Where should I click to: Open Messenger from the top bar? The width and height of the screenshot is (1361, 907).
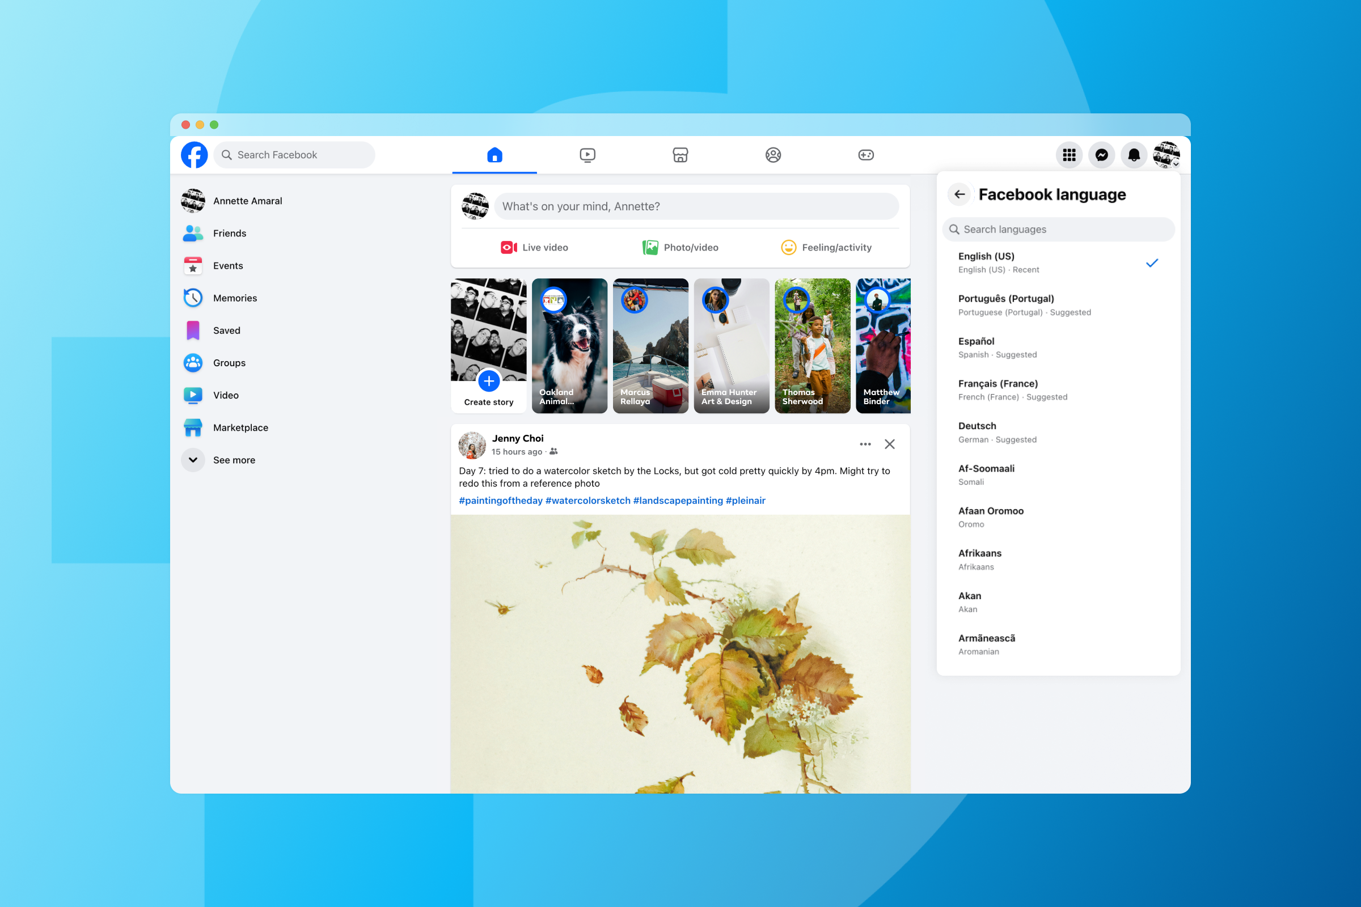coord(1101,154)
